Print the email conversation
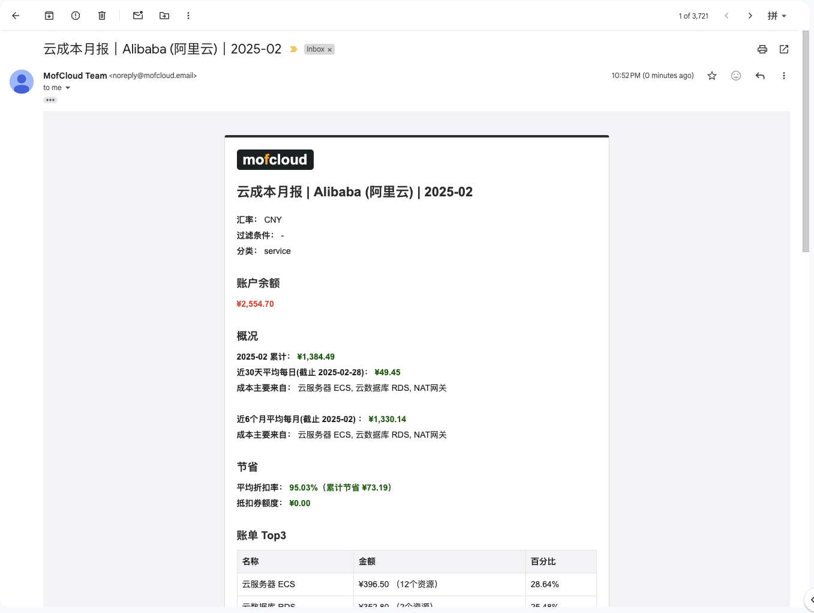Viewport: 814px width, 613px height. tap(762, 49)
